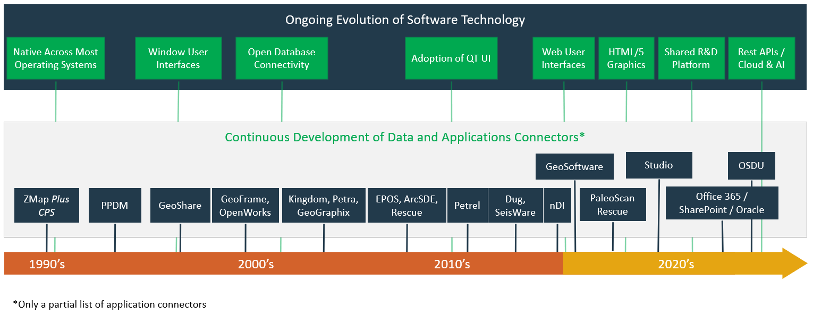Select the 'Office 365 / SharePoint / Oracle' box
This screenshot has width=813, height=314.
pos(722,203)
